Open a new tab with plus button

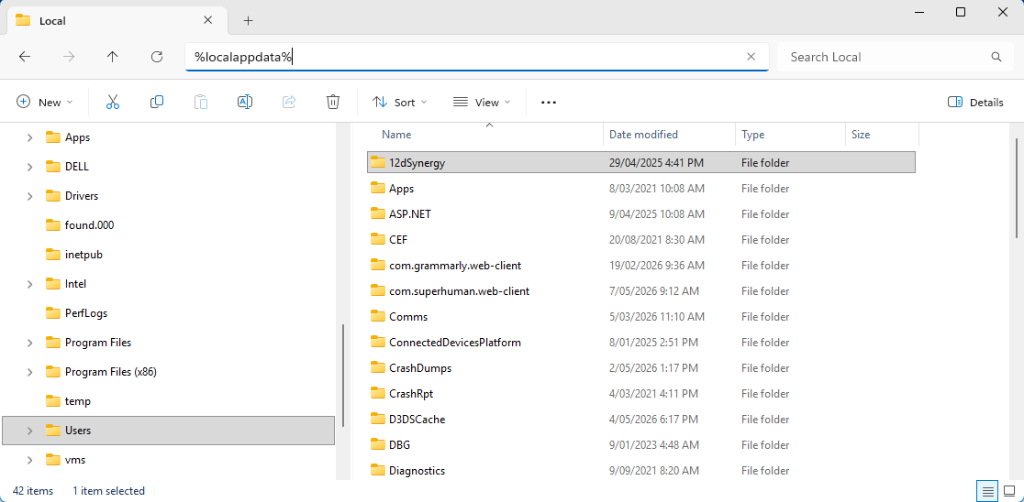click(248, 20)
